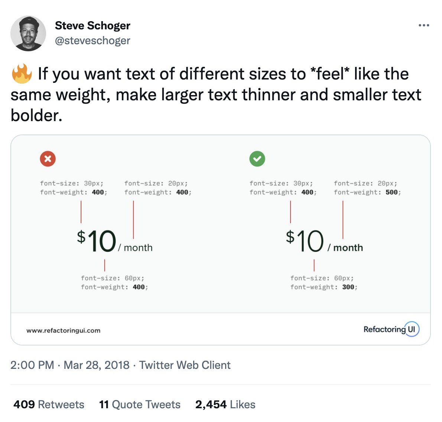Click the Twitter Web Client source label
The height and width of the screenshot is (422, 442).
coord(185,365)
